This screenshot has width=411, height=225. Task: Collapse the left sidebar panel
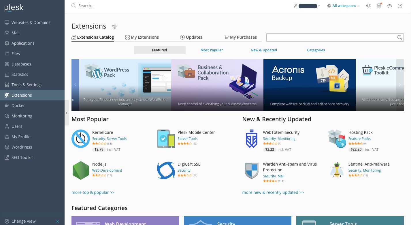[x=67, y=113]
